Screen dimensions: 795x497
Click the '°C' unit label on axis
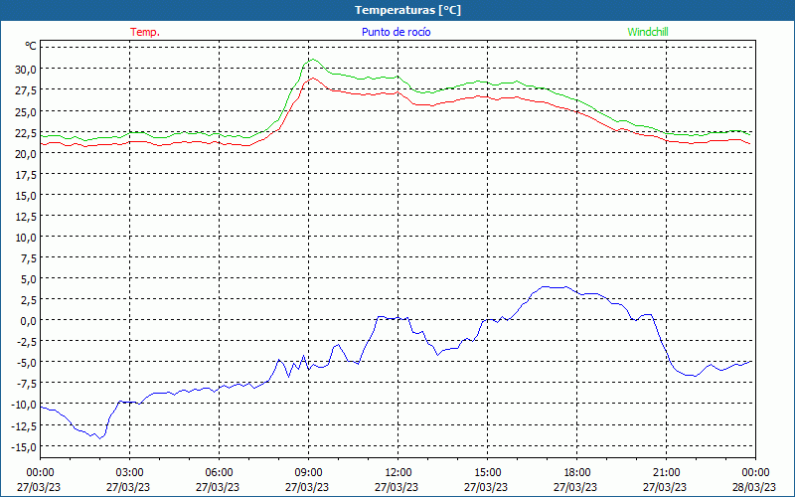31,46
